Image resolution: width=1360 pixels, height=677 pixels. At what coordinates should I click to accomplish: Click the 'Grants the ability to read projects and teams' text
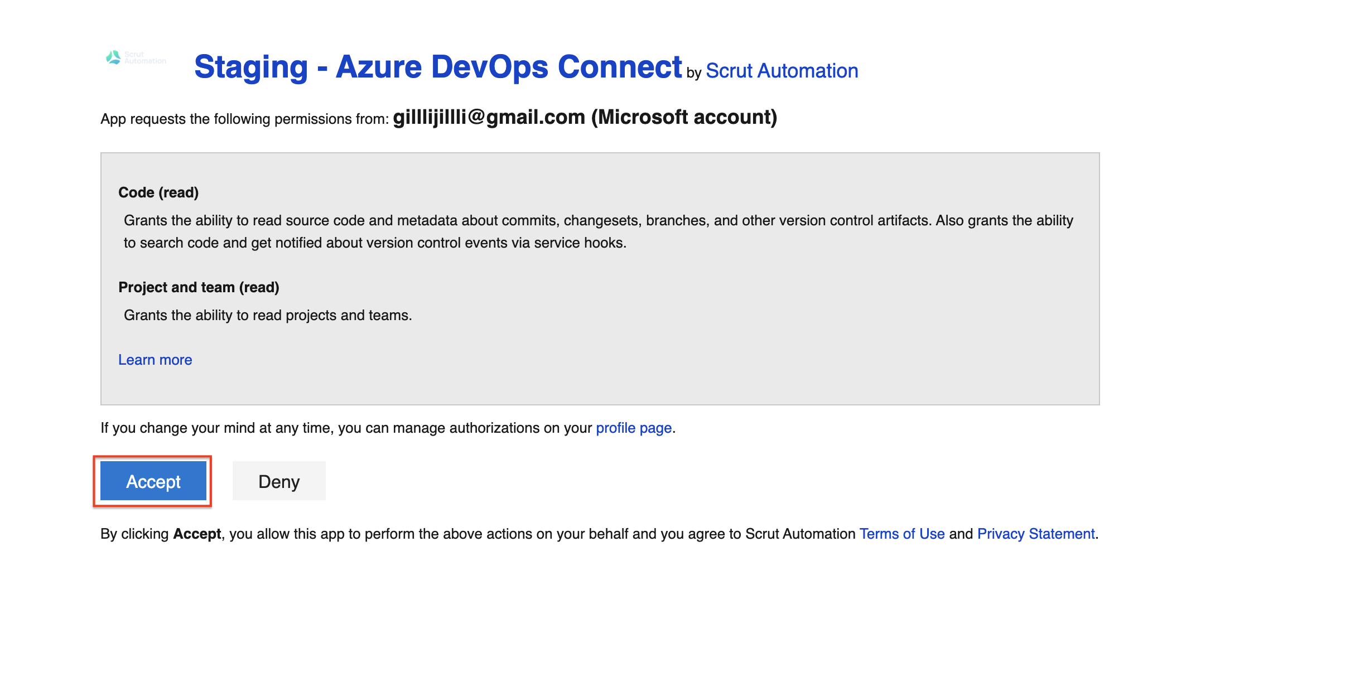pos(268,315)
